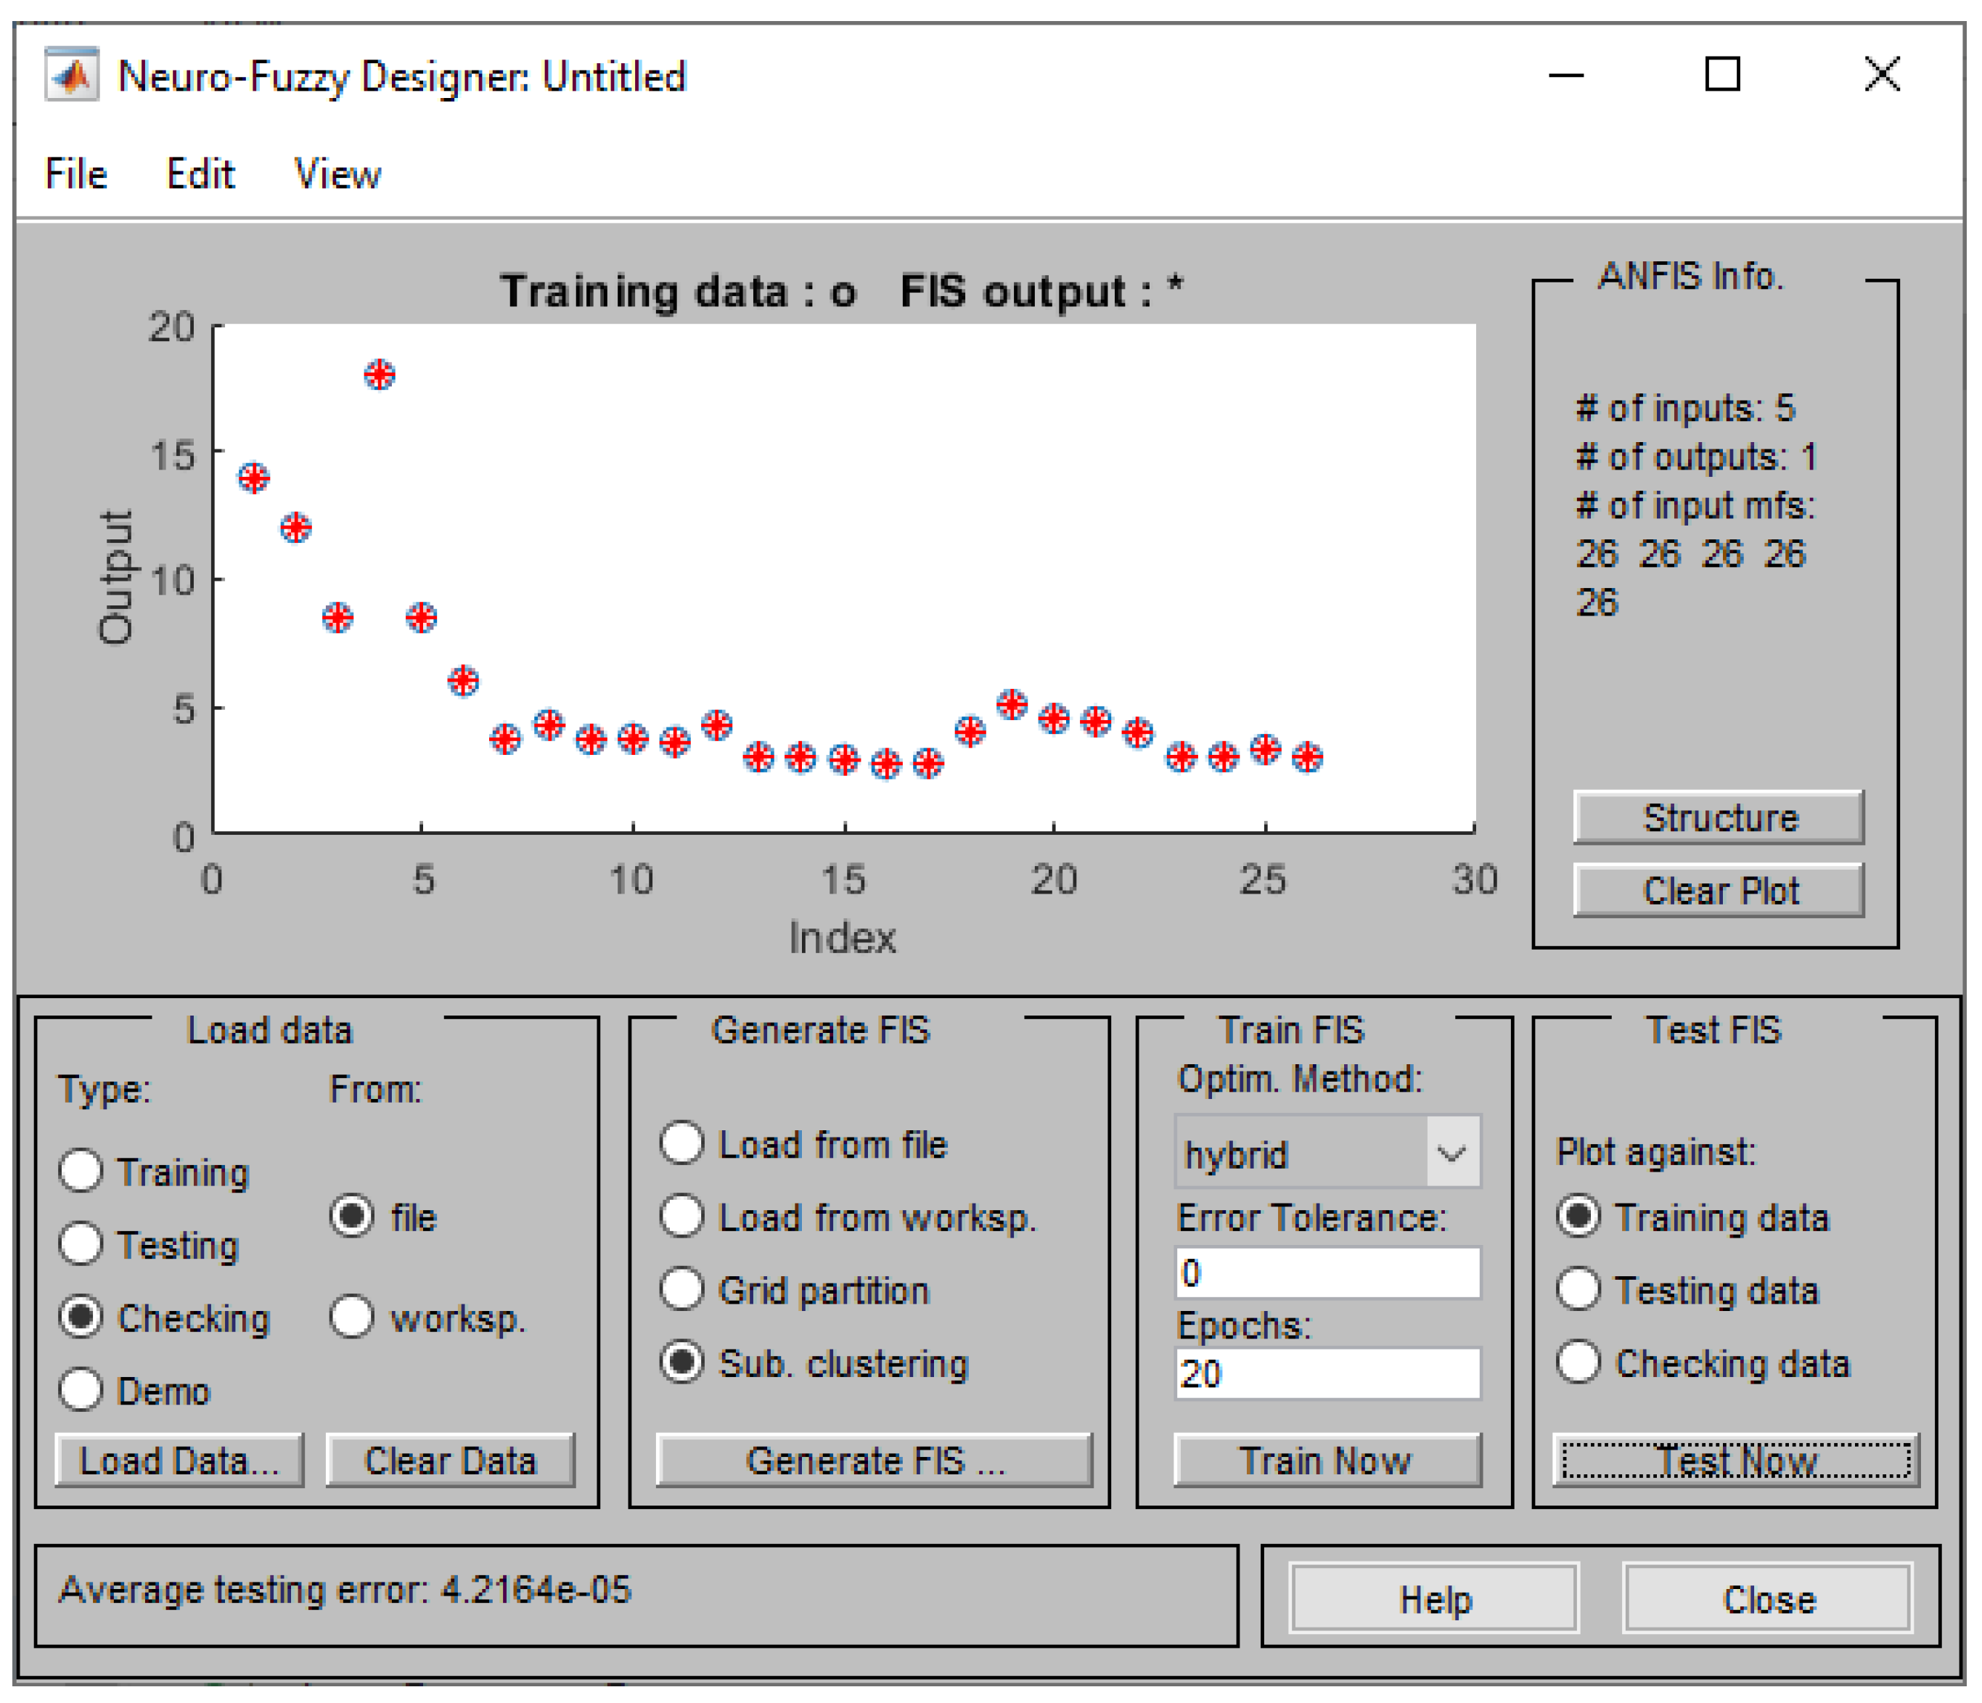Open the Edit menu
1982x1703 pixels.
click(x=200, y=174)
